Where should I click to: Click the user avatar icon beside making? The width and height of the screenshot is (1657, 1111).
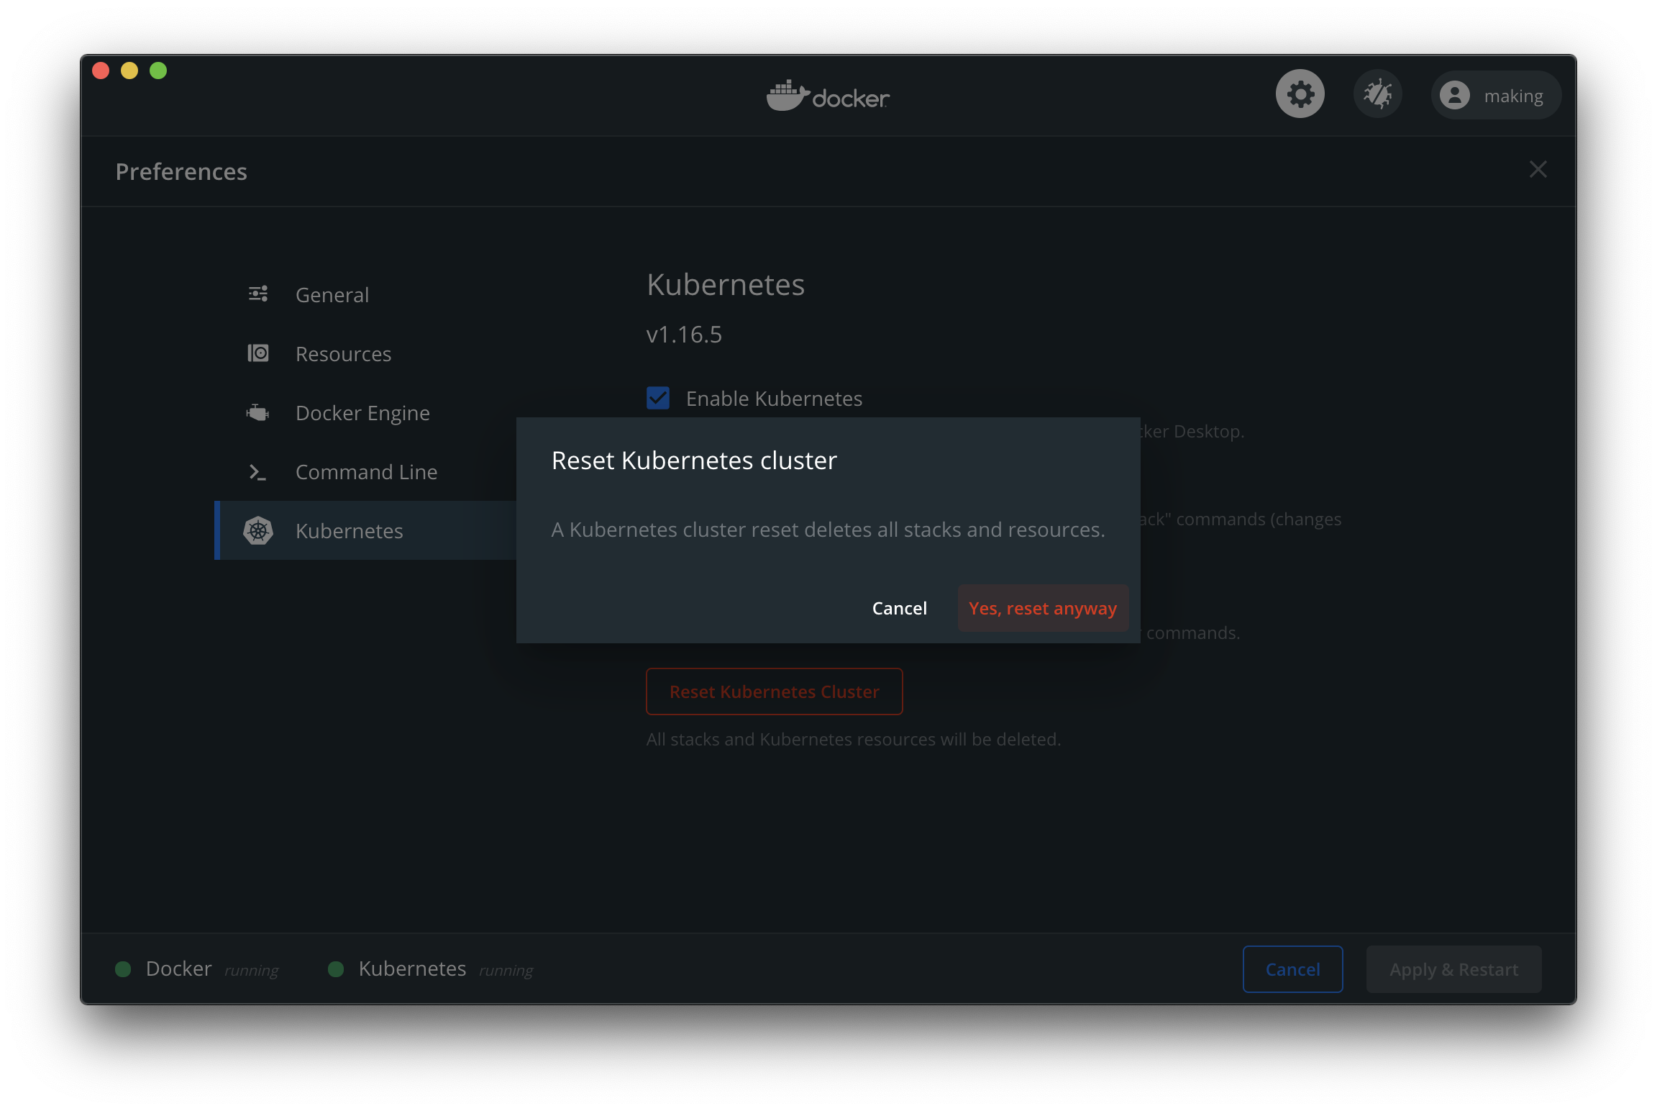click(1454, 96)
